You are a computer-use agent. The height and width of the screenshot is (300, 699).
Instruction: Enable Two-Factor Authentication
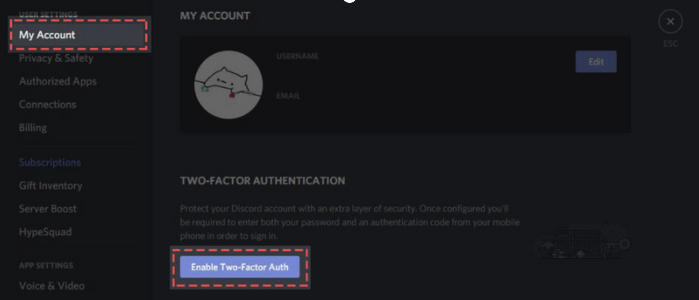click(x=240, y=267)
